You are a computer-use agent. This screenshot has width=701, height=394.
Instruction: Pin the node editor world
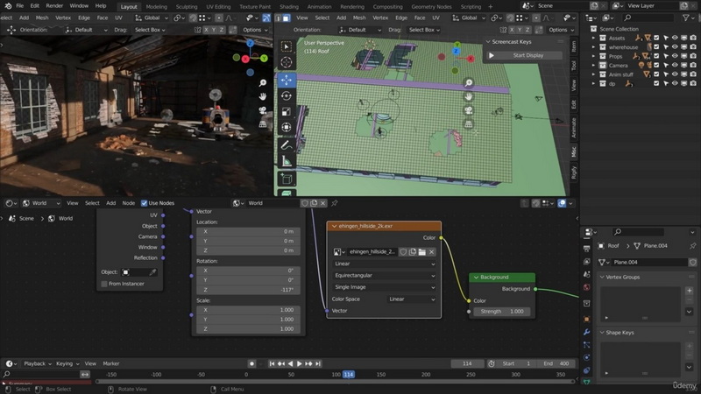pyautogui.click(x=335, y=203)
